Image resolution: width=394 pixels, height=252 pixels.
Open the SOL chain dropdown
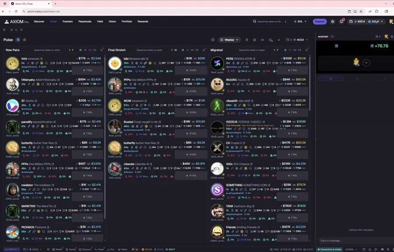pos(300,21)
